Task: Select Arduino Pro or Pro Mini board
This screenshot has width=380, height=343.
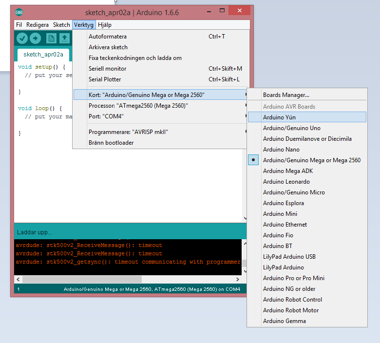Action: click(x=307, y=278)
